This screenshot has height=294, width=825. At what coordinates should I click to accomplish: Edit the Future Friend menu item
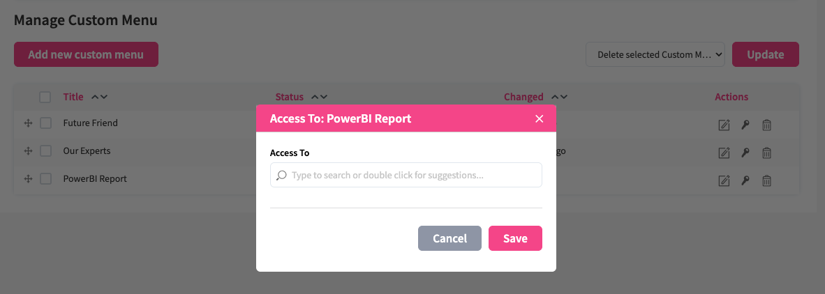pyautogui.click(x=724, y=125)
